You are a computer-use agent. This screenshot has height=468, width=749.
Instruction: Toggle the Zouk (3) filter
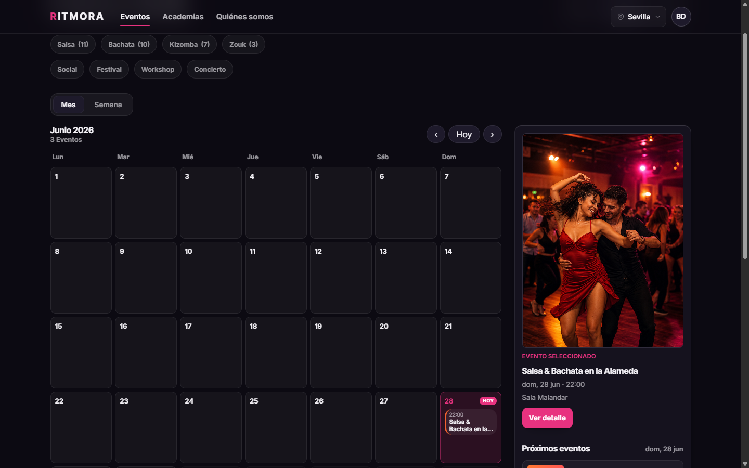[x=243, y=44]
